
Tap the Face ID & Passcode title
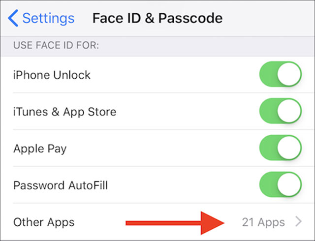[157, 19]
